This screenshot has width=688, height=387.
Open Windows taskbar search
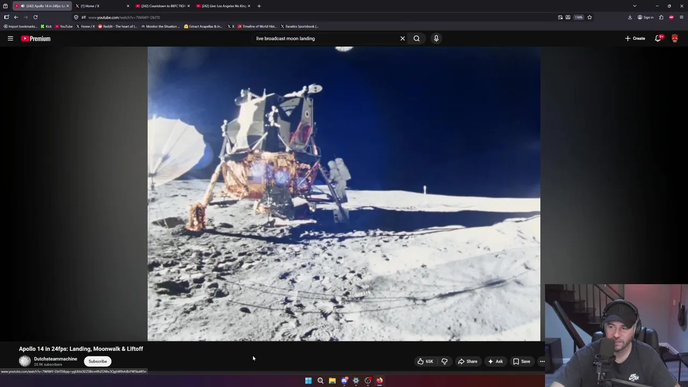(320, 381)
